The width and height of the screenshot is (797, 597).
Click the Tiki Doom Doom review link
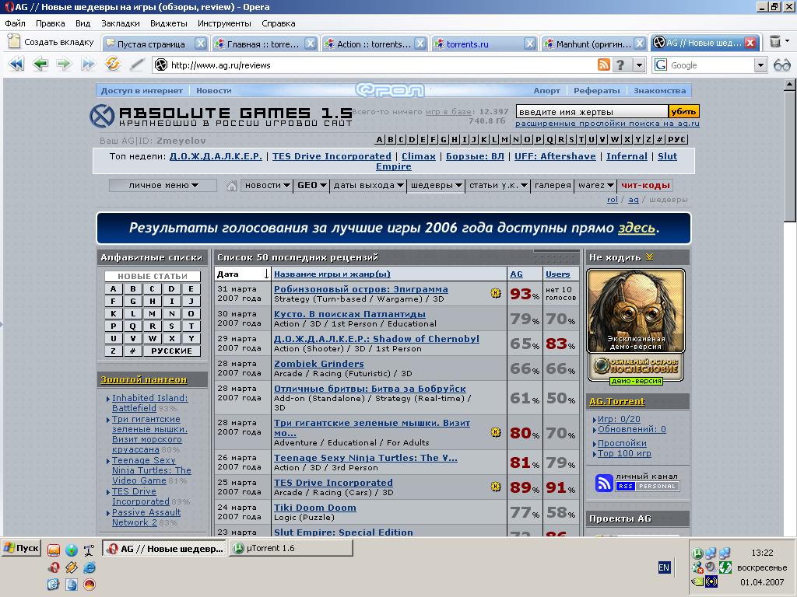tap(314, 508)
